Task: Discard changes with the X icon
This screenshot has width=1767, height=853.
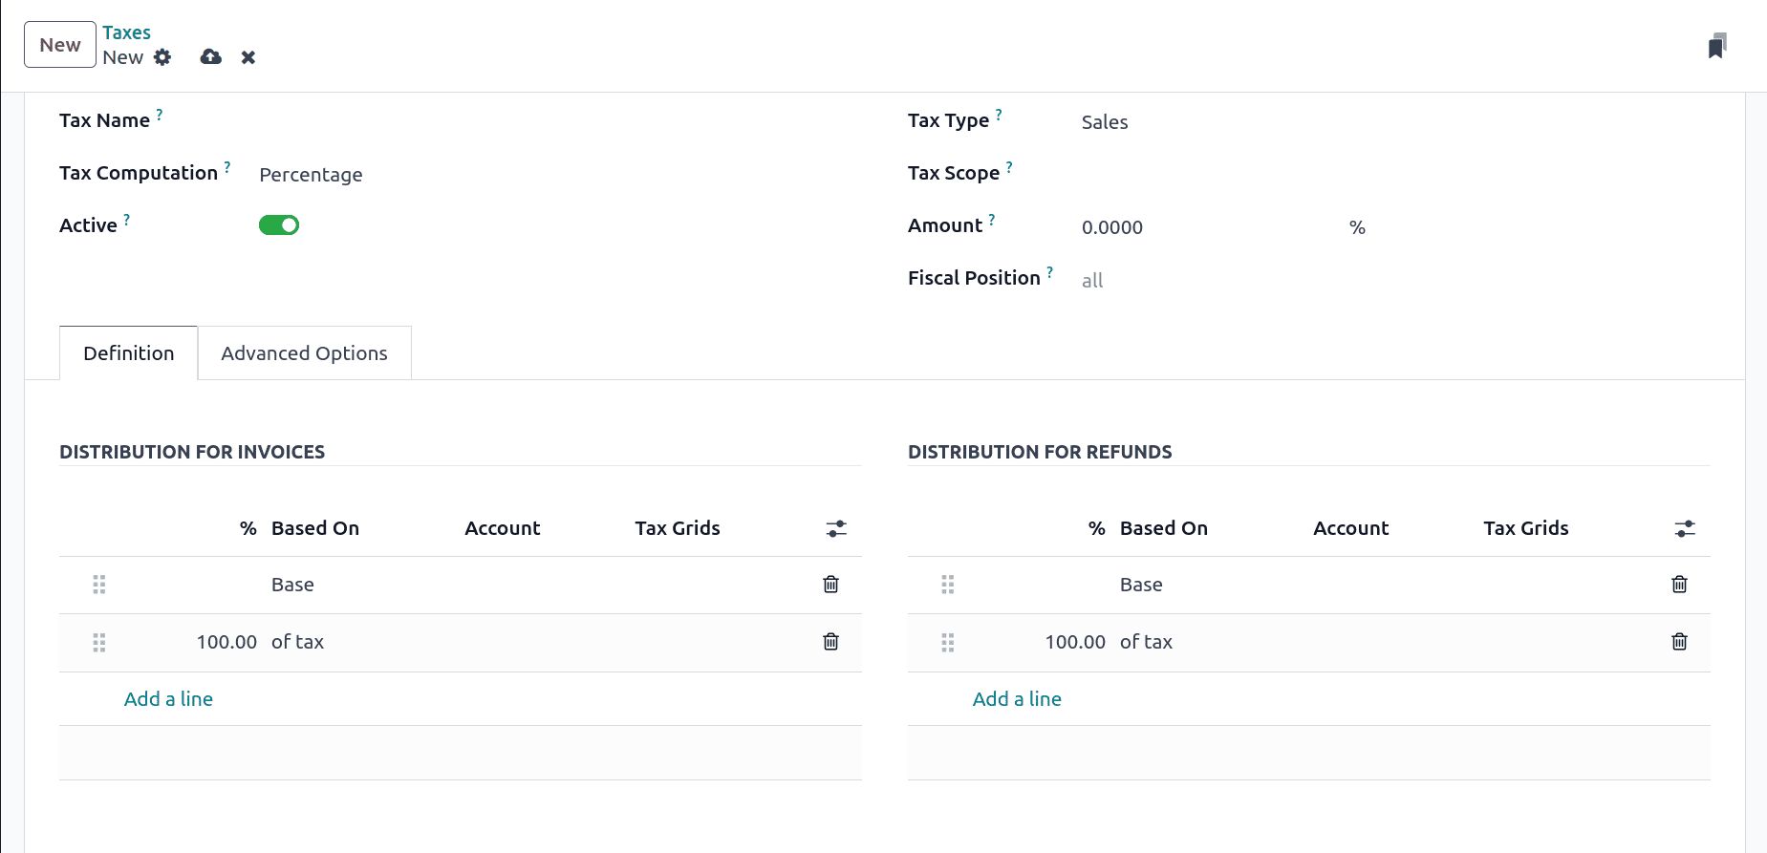Action: click(248, 57)
